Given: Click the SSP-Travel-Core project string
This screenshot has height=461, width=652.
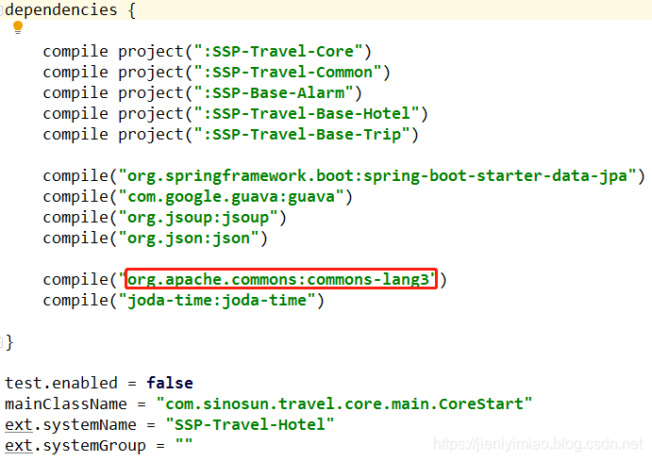Looking at the screenshot, I should click(x=278, y=52).
